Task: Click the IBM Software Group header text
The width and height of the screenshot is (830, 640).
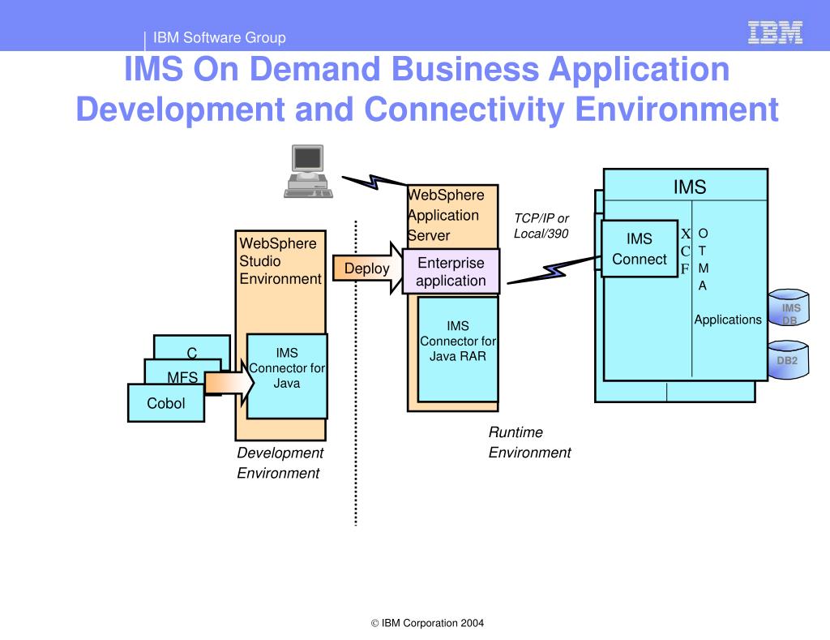Action: pos(219,37)
